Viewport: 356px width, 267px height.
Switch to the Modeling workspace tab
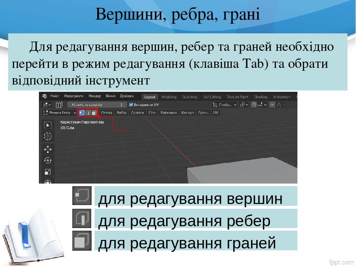169,97
